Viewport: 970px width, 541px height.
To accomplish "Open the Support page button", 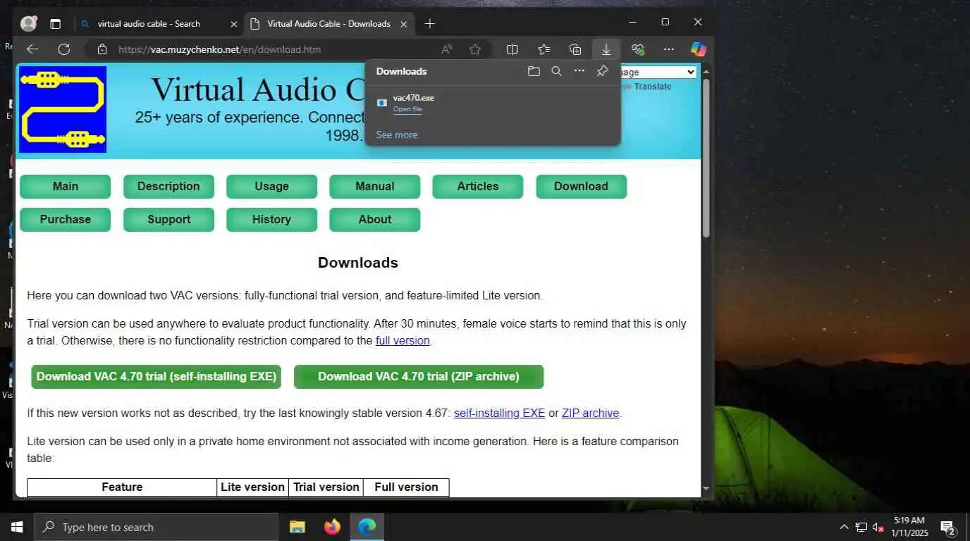I will coord(168,220).
